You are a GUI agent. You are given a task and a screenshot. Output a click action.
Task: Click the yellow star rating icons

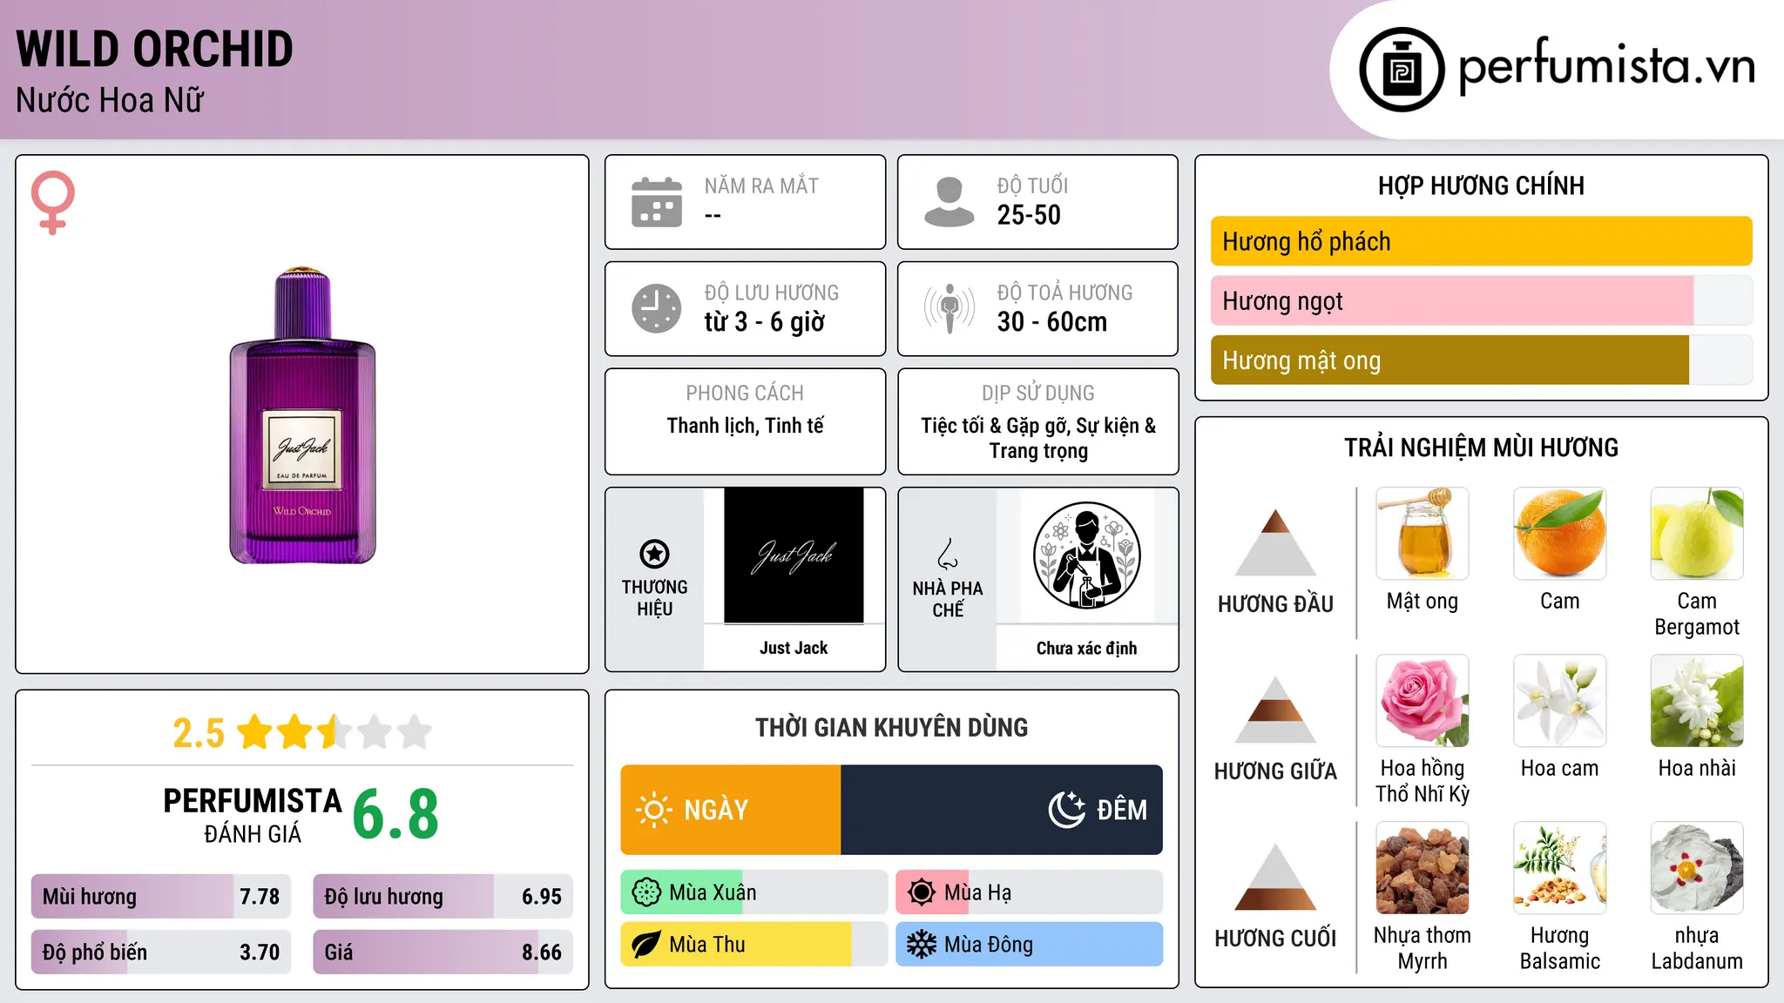pos(334,732)
